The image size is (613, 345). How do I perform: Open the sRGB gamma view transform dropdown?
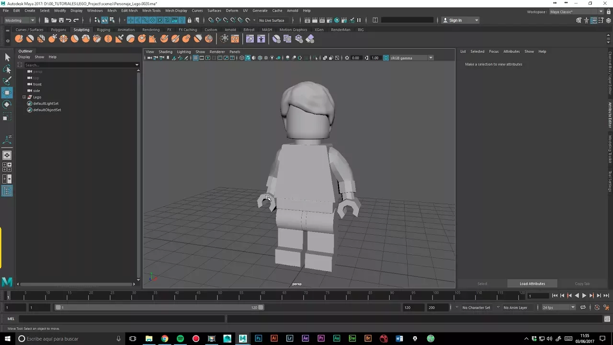point(411,58)
